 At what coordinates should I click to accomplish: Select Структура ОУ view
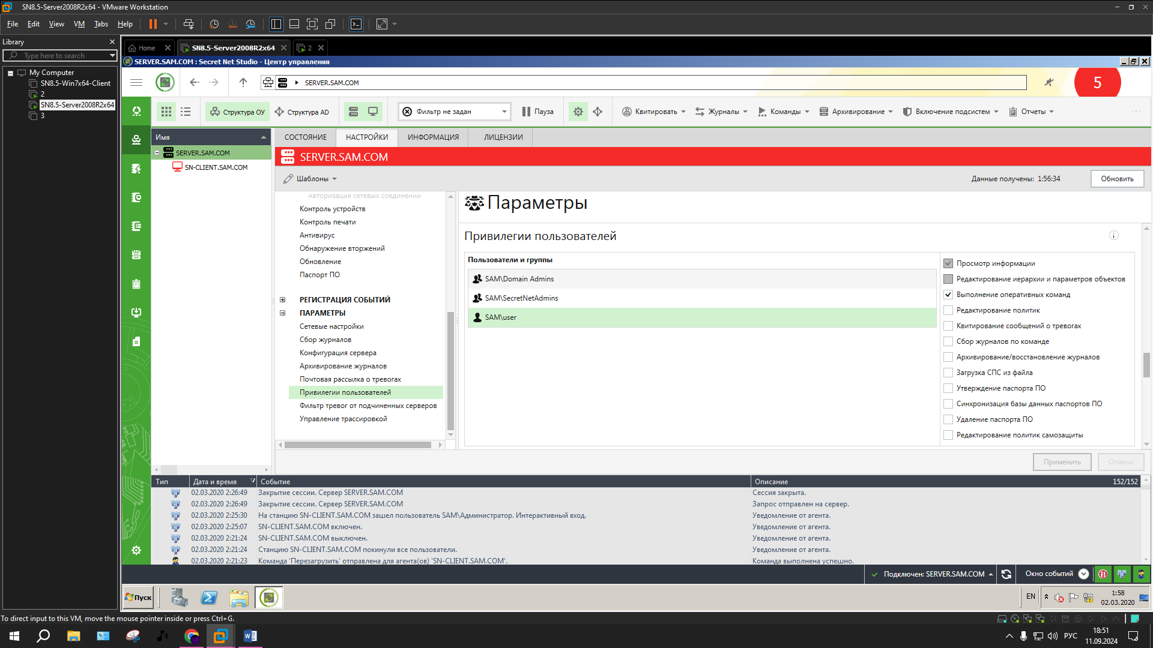237,112
